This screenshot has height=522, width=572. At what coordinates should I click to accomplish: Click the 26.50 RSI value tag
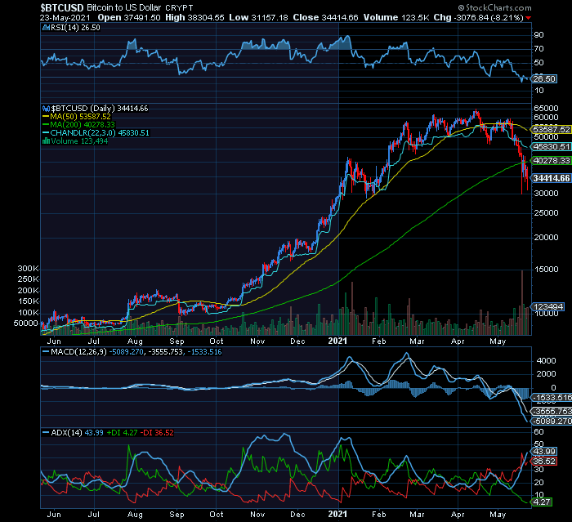pos(544,78)
